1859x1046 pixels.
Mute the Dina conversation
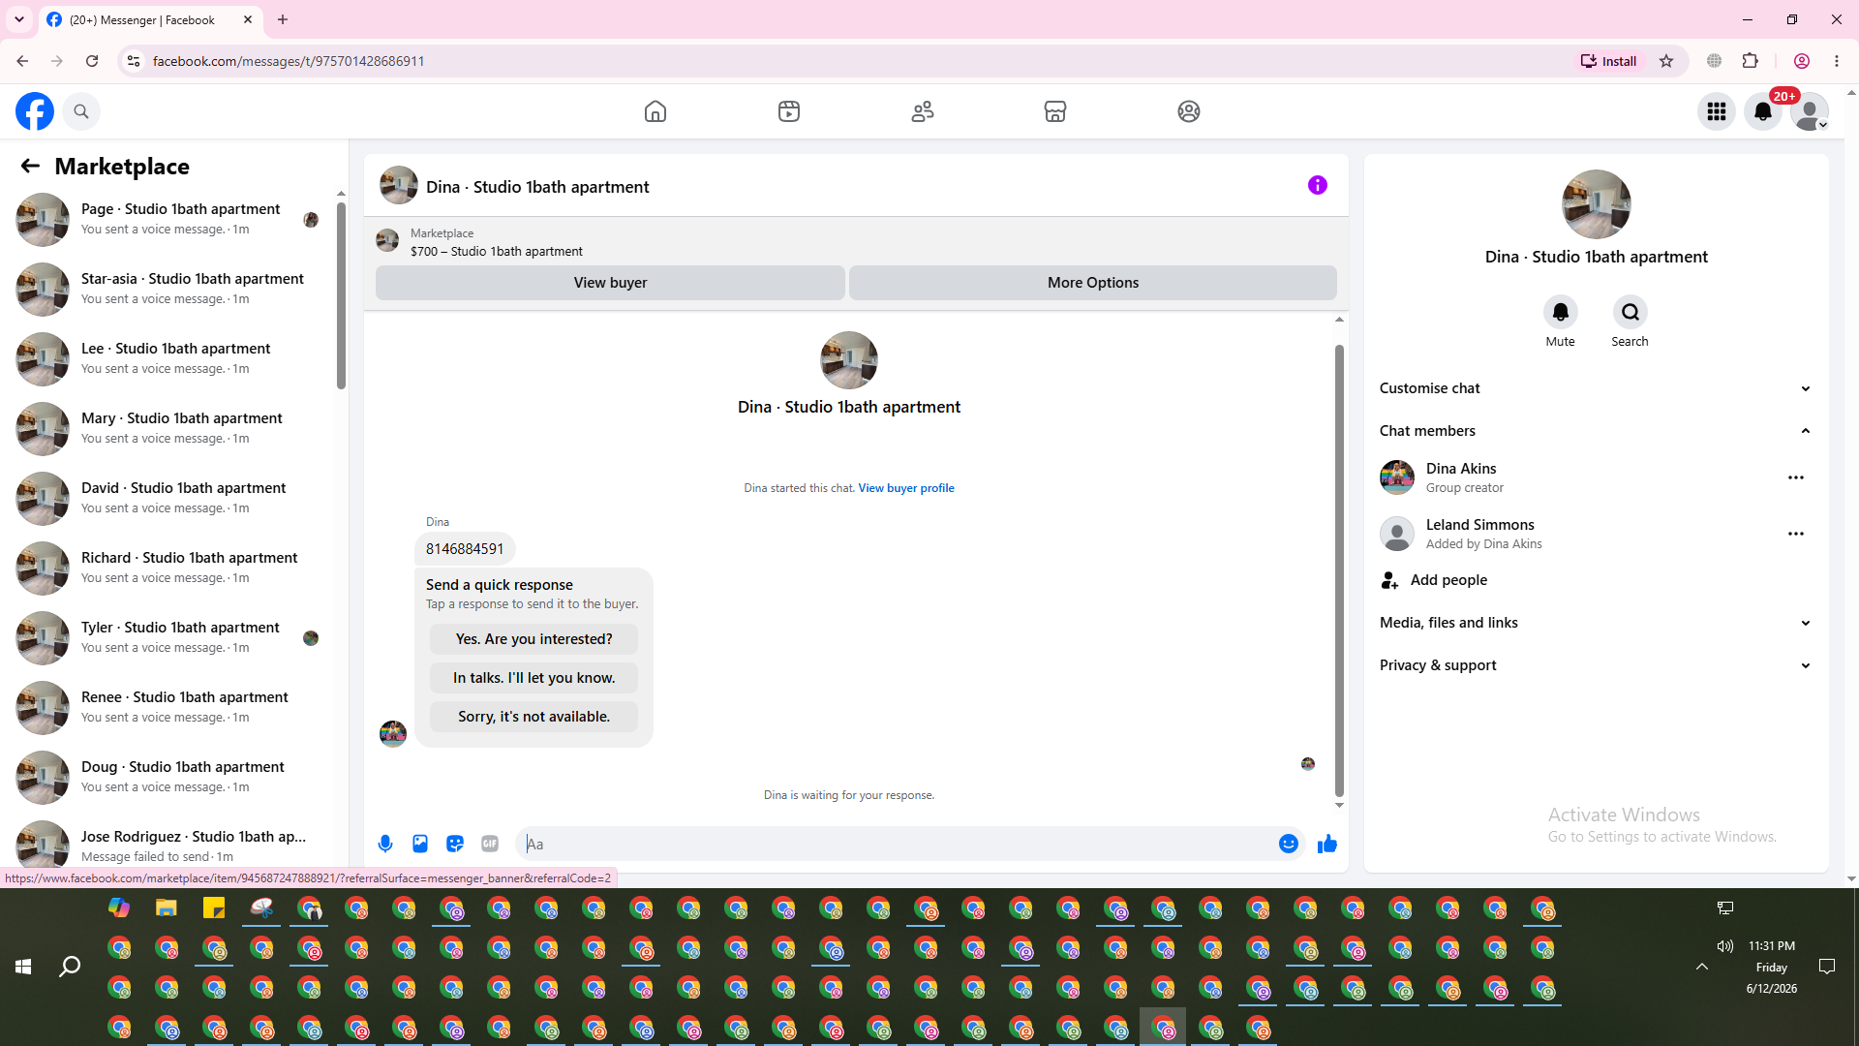click(x=1561, y=312)
